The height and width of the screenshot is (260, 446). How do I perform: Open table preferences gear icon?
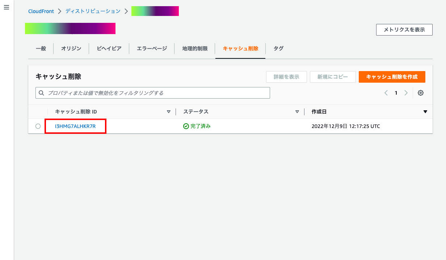click(x=420, y=93)
